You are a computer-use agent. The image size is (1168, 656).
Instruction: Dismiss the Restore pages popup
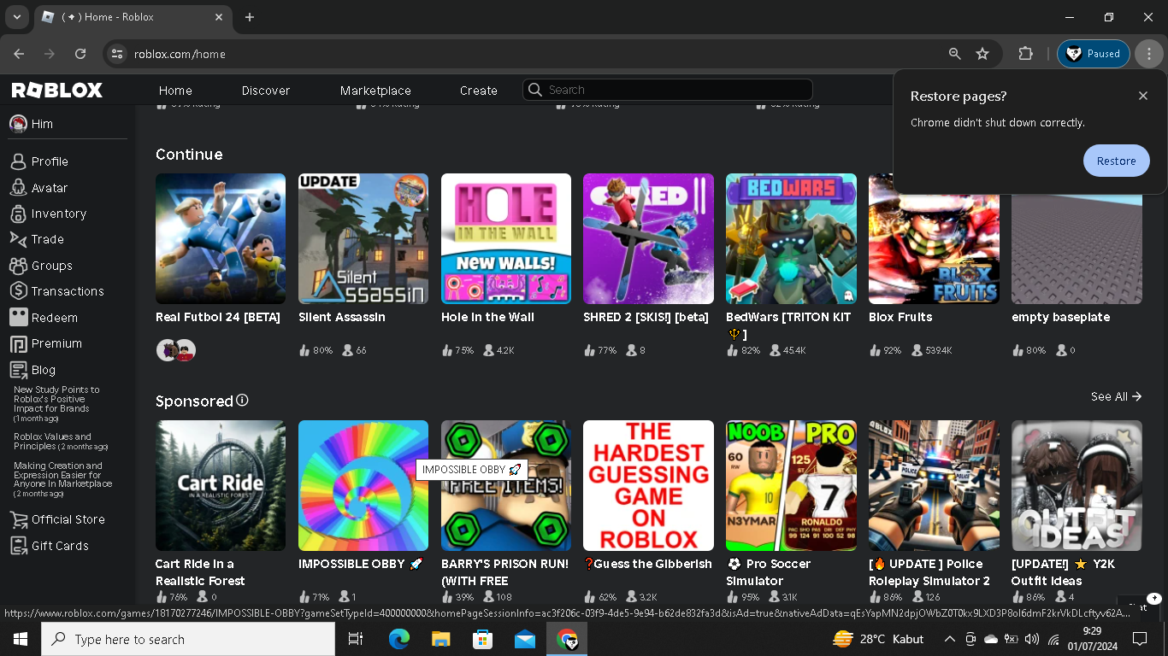[x=1143, y=96]
